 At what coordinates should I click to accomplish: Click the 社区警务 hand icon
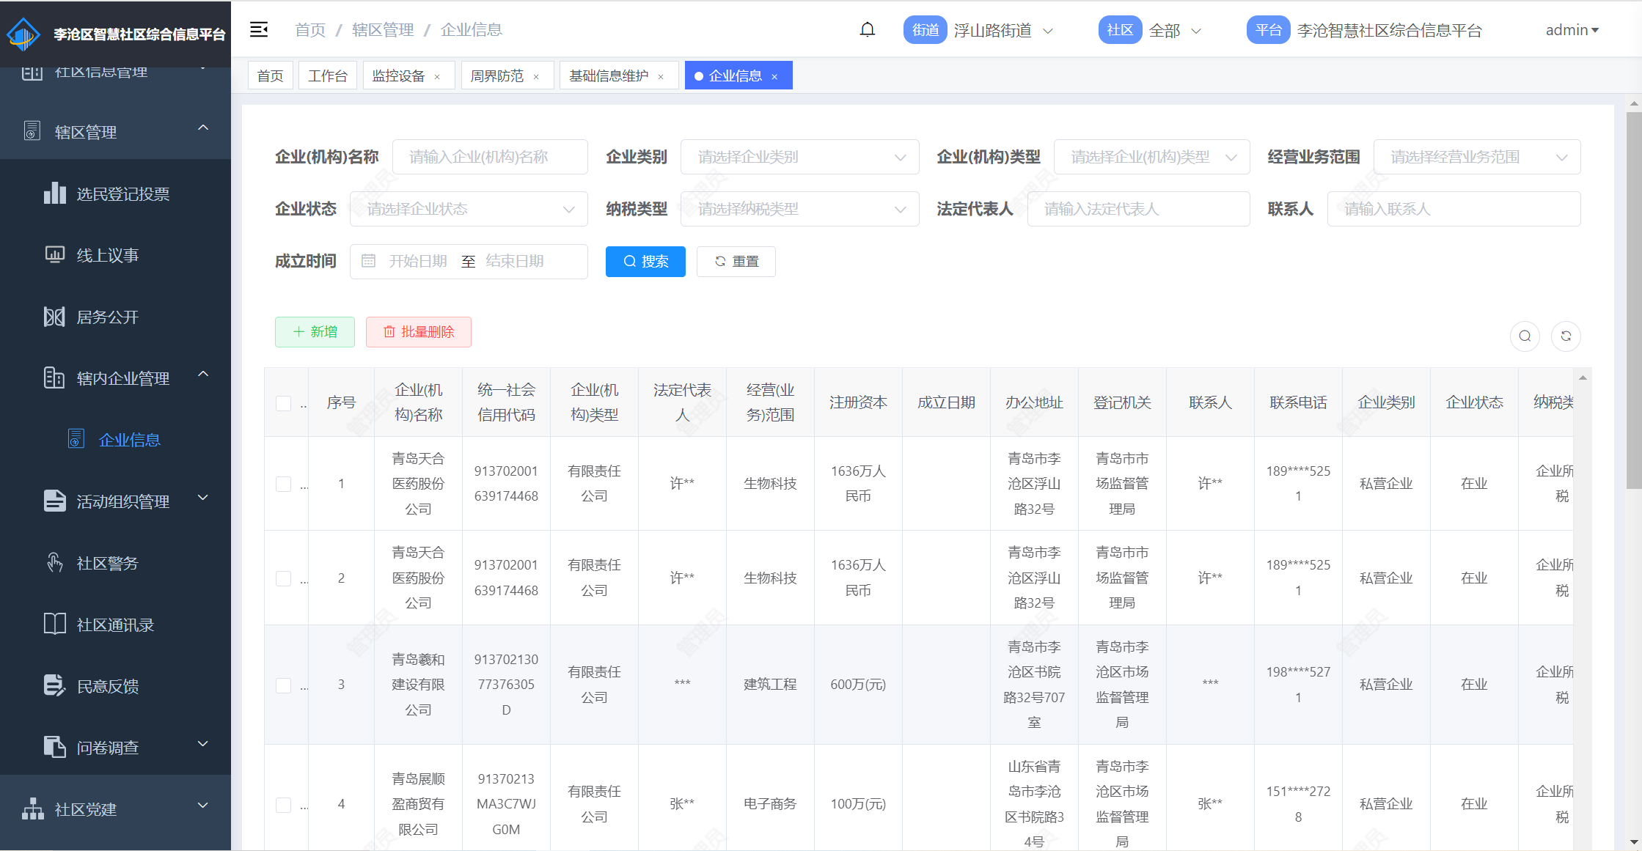(55, 563)
